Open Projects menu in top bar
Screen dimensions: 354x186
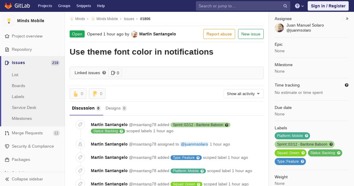click(45, 6)
